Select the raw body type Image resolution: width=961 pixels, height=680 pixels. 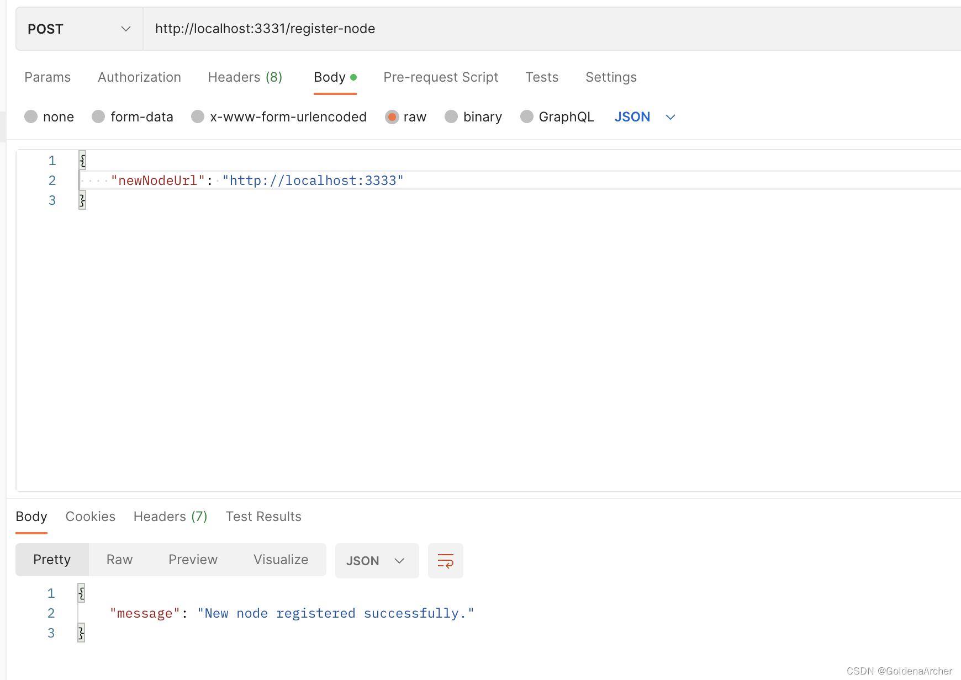tap(406, 117)
